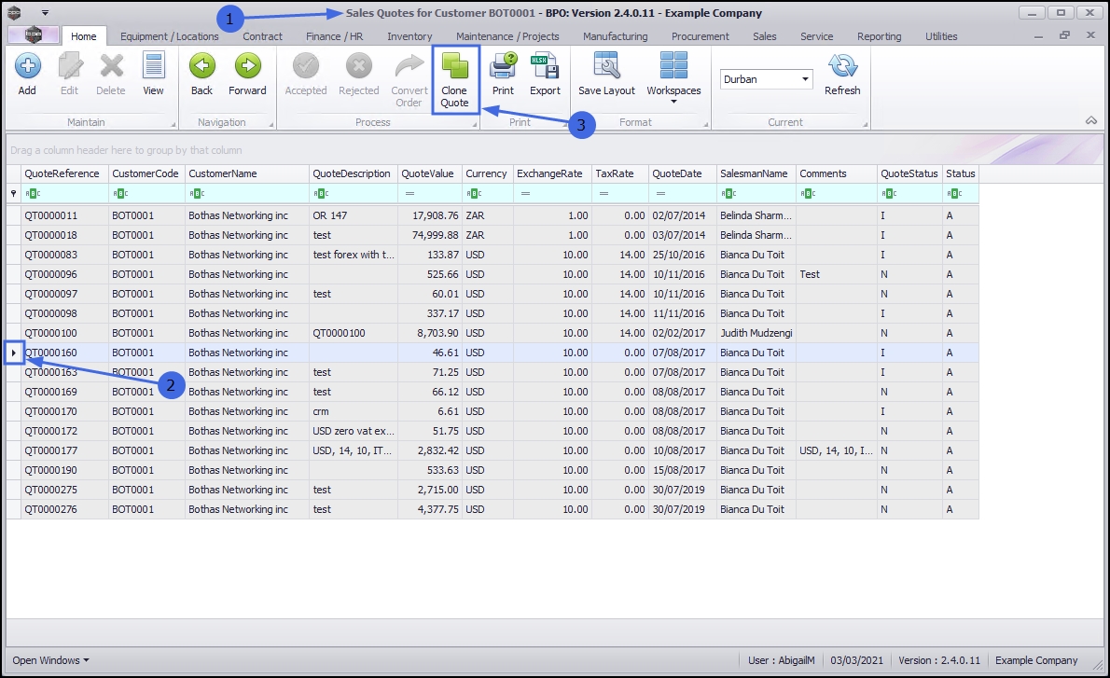Click the Clone Quote icon

(x=455, y=80)
